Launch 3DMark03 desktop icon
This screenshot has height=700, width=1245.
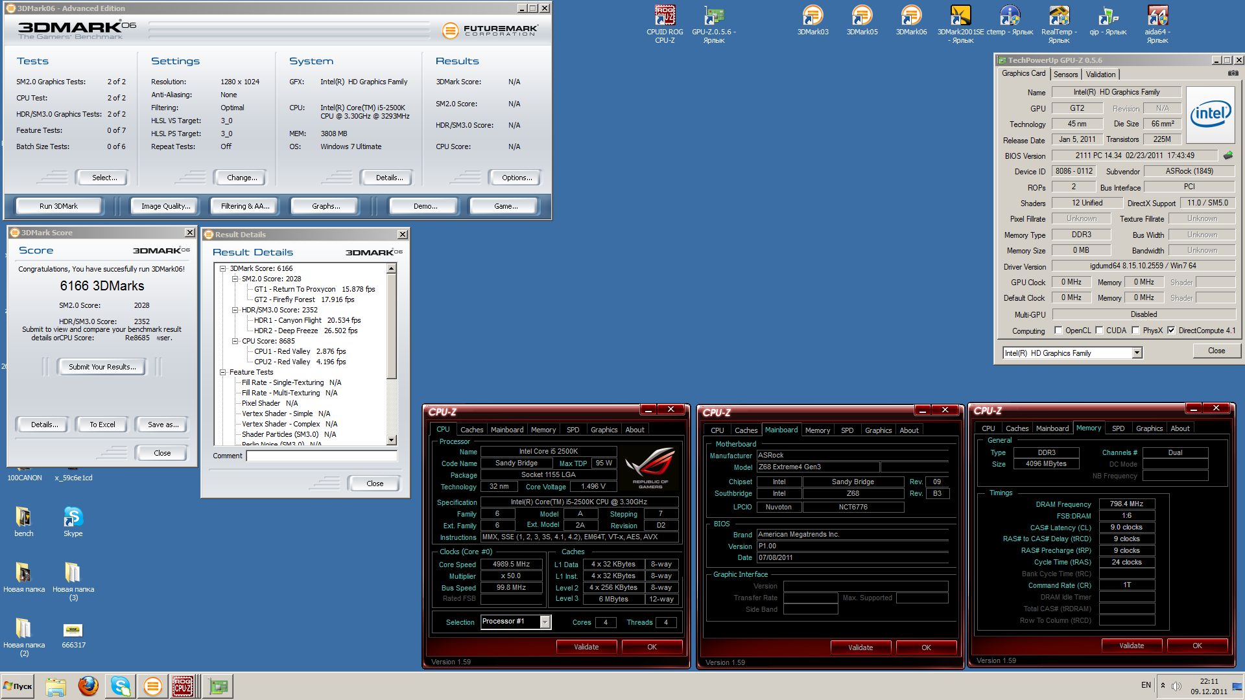(x=812, y=20)
